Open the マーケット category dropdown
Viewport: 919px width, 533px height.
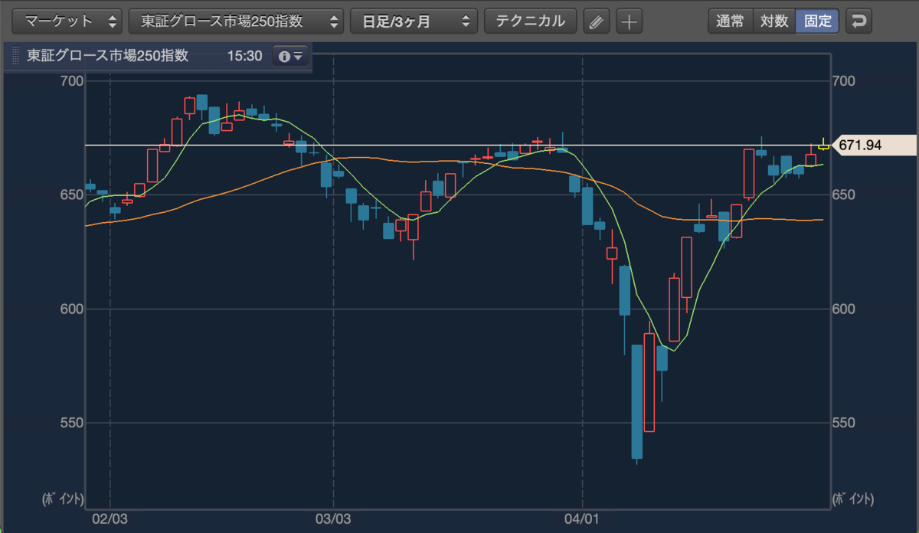click(x=68, y=21)
